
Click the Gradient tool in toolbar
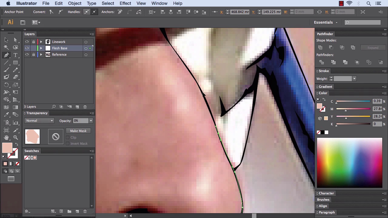click(16, 107)
